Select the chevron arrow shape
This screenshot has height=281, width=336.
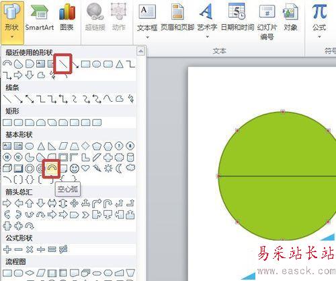click(85, 215)
